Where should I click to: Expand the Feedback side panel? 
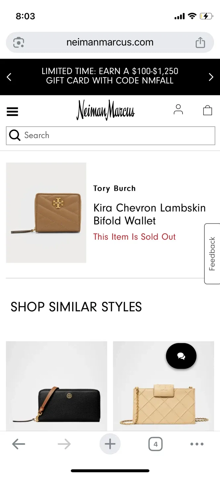coord(212,253)
